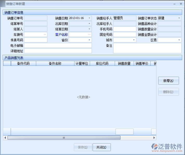Click the 备注 text area
Viewport: 185px width, 155px height.
(147, 48)
